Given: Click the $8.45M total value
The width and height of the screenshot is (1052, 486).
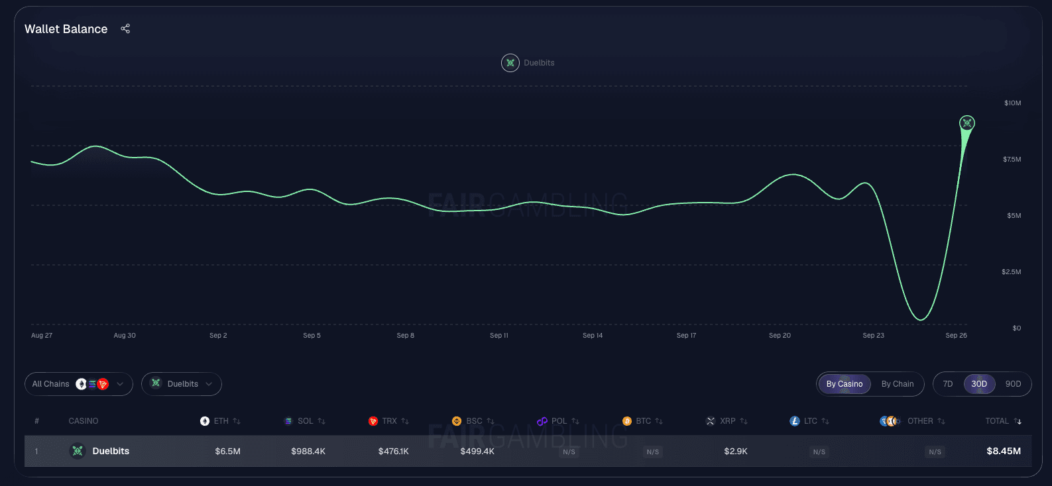Looking at the screenshot, I should (x=1004, y=451).
